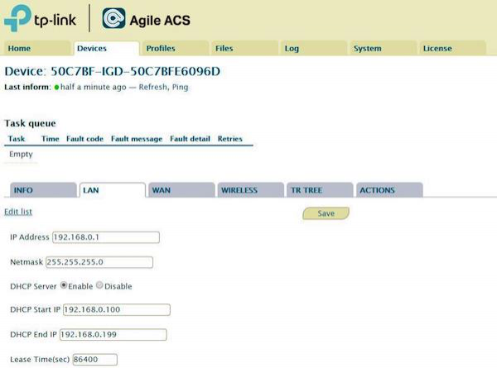Click the IP Address input field
Viewport: 497px width, 368px height.
[105, 237]
